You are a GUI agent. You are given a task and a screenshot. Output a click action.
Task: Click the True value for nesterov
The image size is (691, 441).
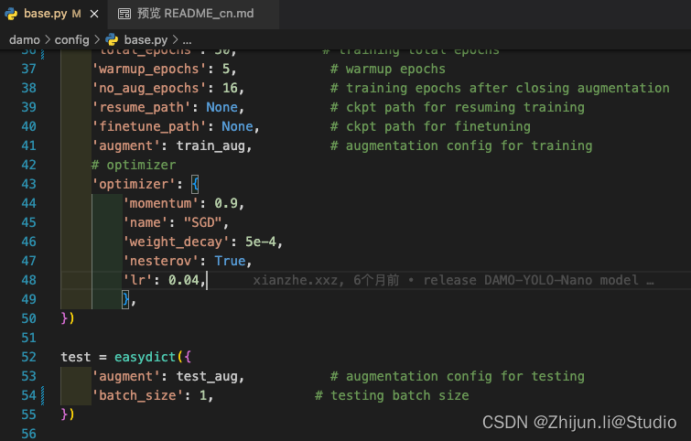click(230, 261)
